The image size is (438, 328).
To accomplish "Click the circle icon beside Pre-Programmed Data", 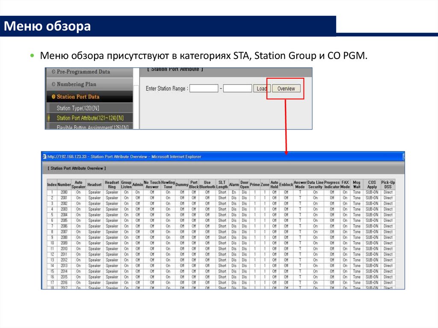I will (x=53, y=72).
